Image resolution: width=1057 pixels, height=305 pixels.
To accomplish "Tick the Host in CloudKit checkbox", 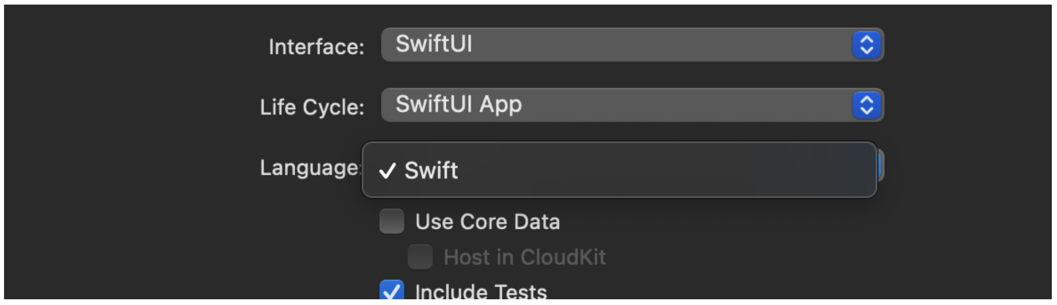I will pos(420,257).
